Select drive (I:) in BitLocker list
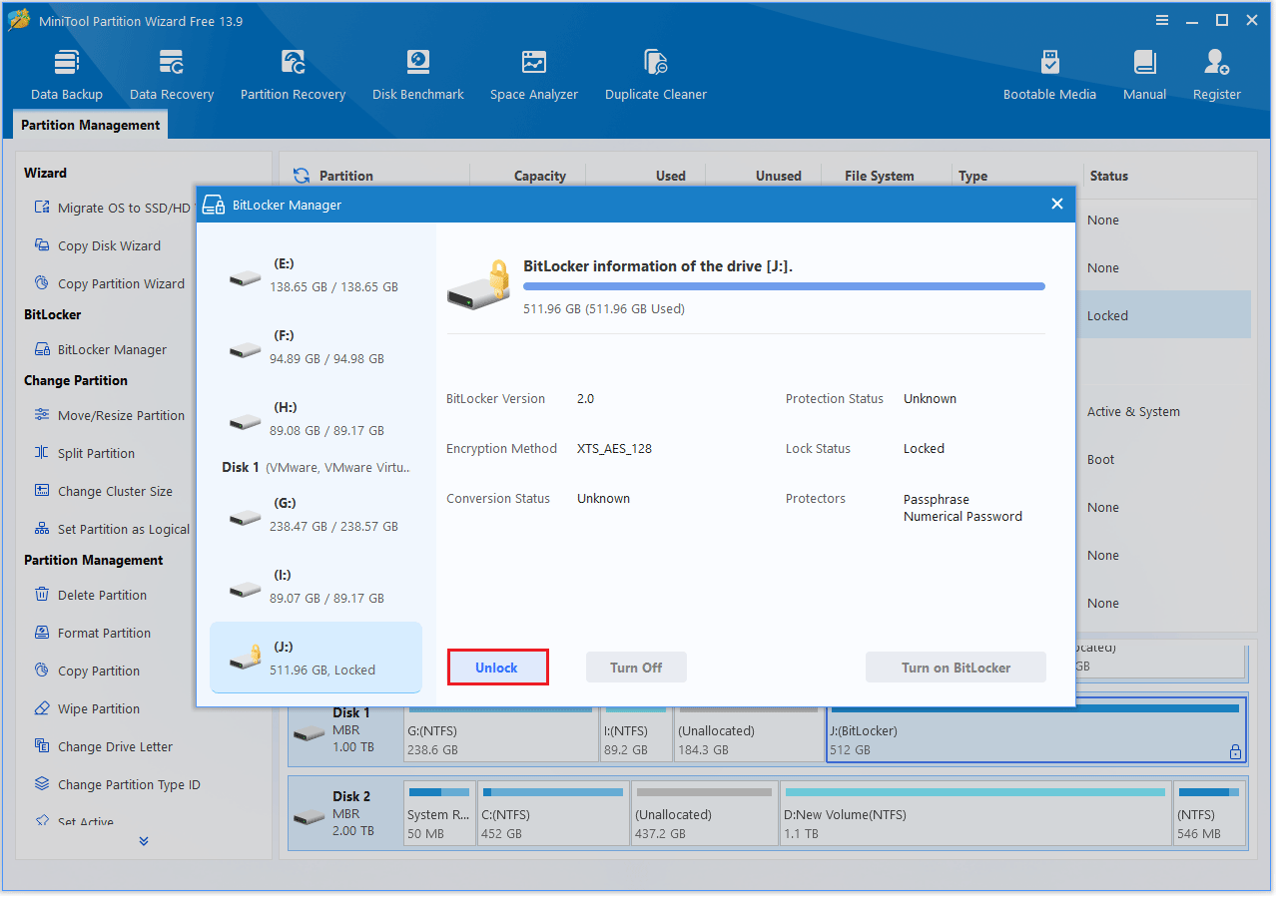 [316, 586]
